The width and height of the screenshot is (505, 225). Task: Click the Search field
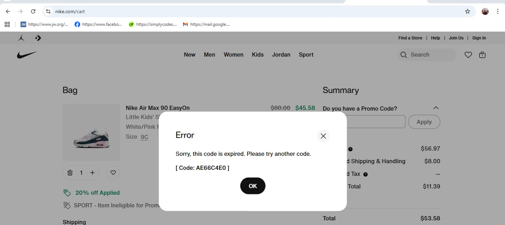click(427, 55)
